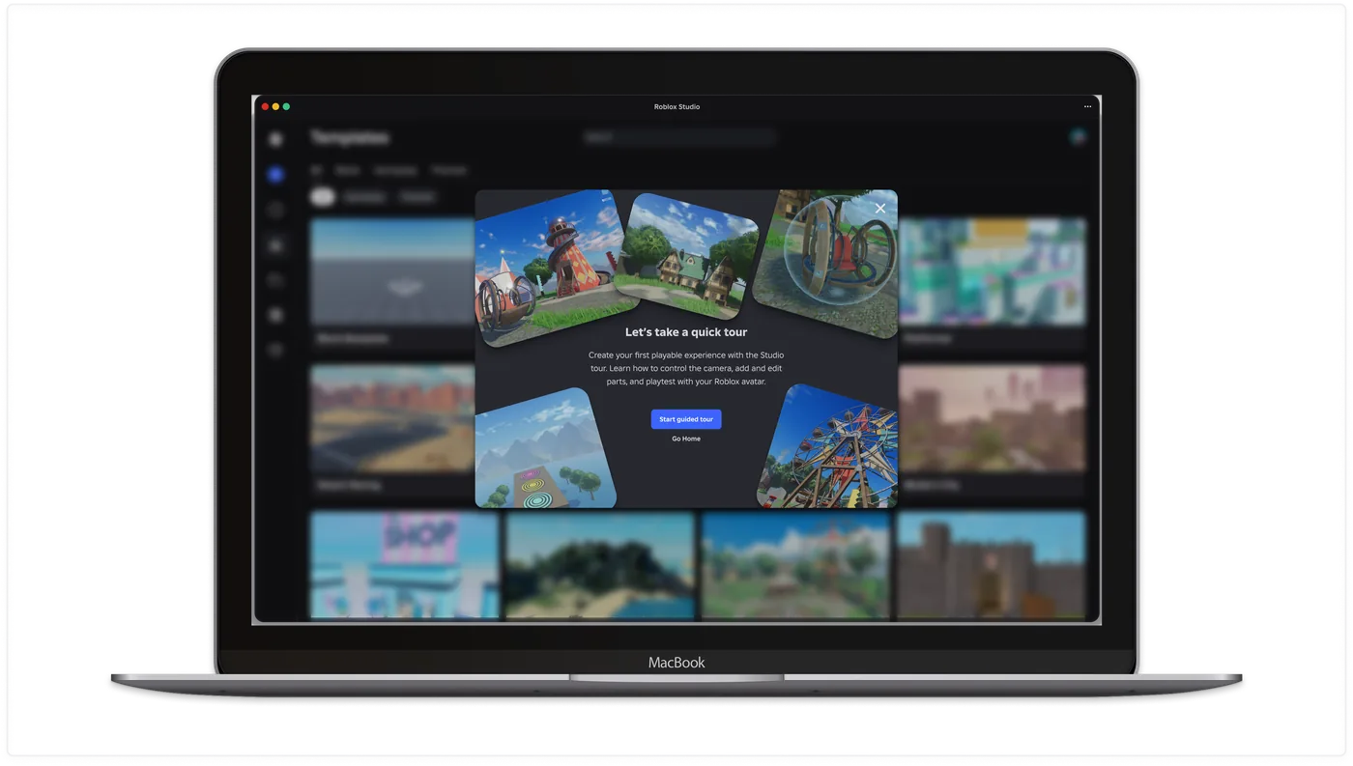Select the red canyon racing template thumbnail
Image resolution: width=1353 pixels, height=766 pixels.
(x=392, y=418)
